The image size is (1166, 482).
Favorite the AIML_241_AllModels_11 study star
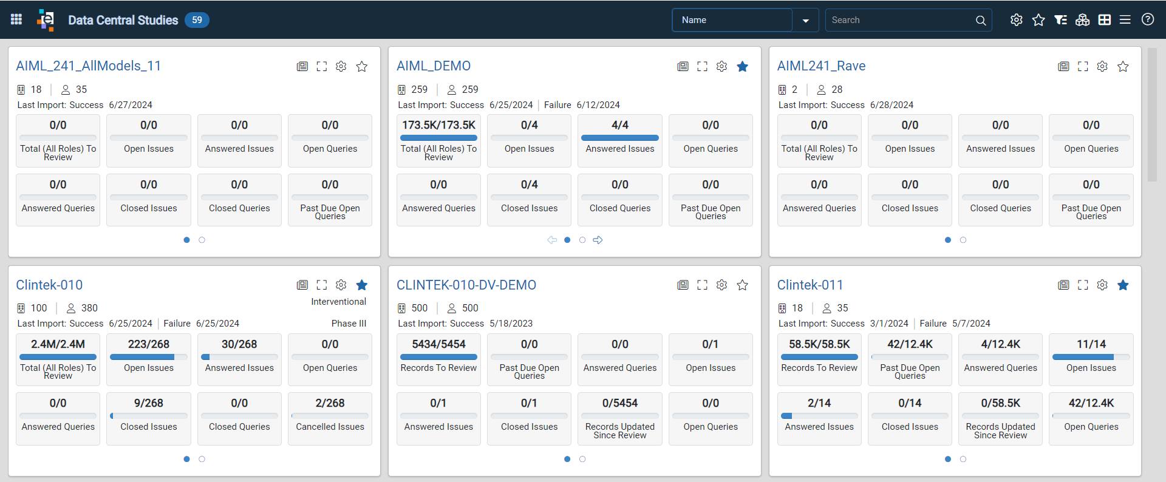pos(362,66)
